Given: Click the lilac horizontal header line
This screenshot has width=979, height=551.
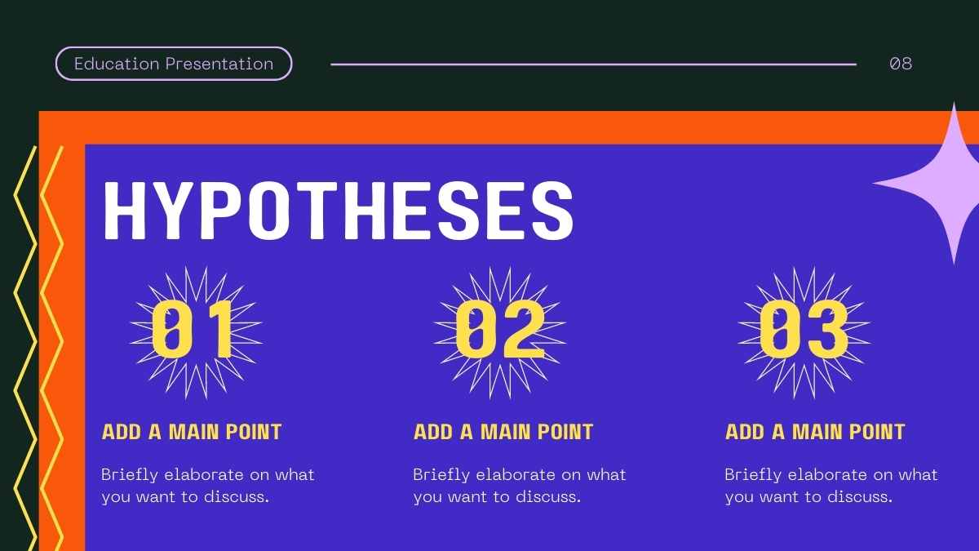Looking at the screenshot, I should point(594,64).
